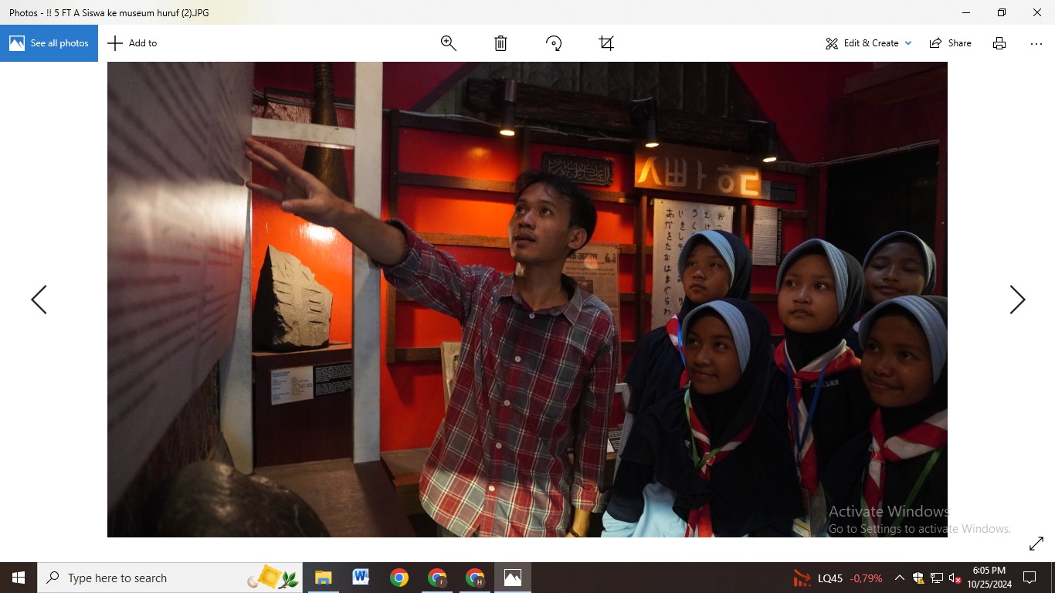This screenshot has width=1055, height=593.
Task: Toggle fullscreen with the diagonal arrows icon
Action: point(1036,544)
